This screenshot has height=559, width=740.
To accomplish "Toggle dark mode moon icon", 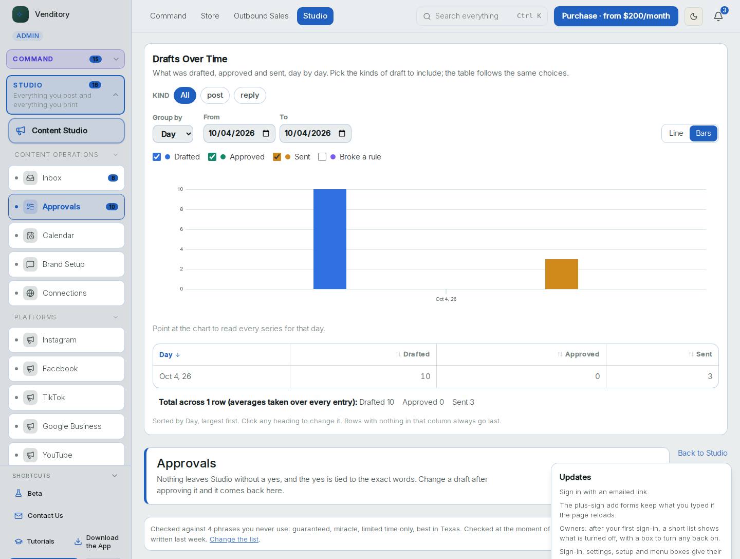I will (x=694, y=16).
